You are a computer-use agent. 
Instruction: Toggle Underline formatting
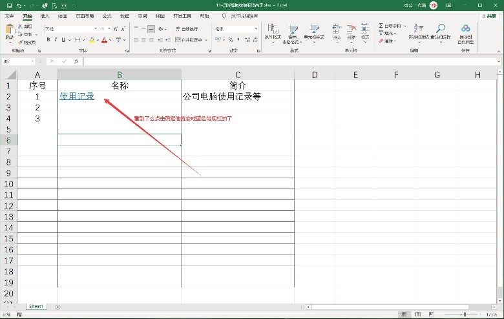tap(63, 40)
